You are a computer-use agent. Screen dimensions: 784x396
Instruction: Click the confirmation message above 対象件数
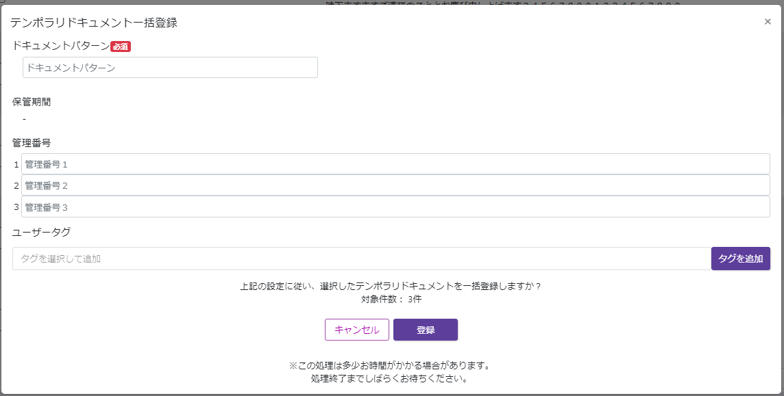pos(392,287)
